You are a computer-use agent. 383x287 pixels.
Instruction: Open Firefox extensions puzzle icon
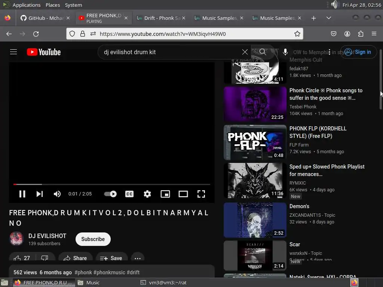361,34
